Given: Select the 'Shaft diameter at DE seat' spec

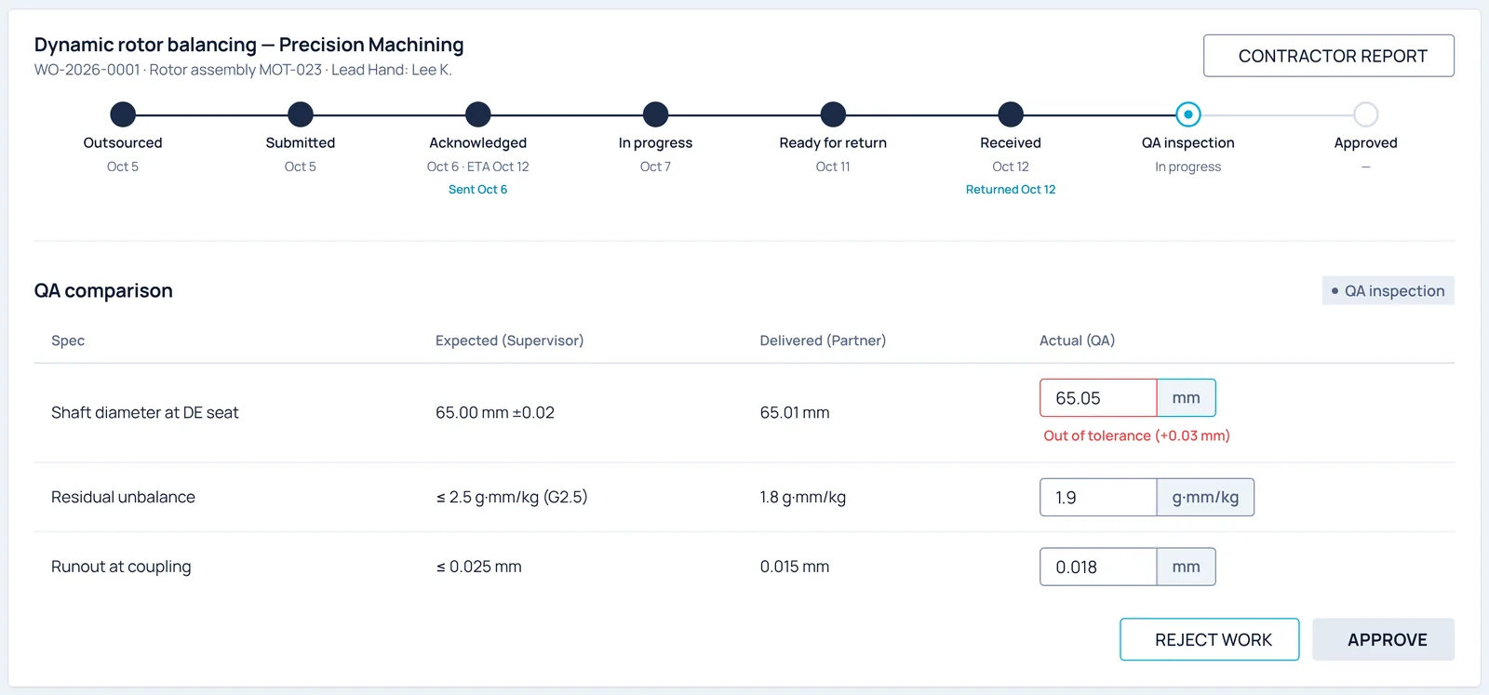Looking at the screenshot, I should click(x=145, y=412).
